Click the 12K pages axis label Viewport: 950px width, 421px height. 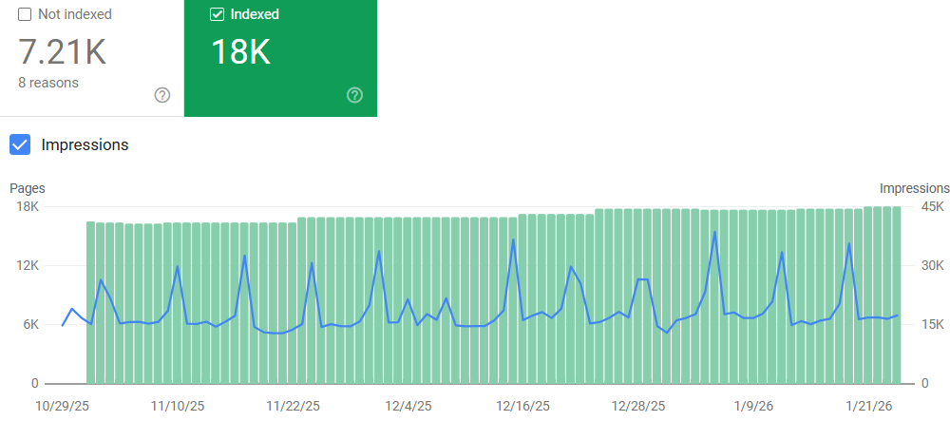[x=27, y=266]
